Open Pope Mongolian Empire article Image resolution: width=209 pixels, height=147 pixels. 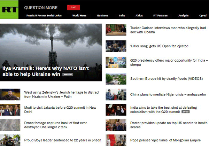[165, 140]
